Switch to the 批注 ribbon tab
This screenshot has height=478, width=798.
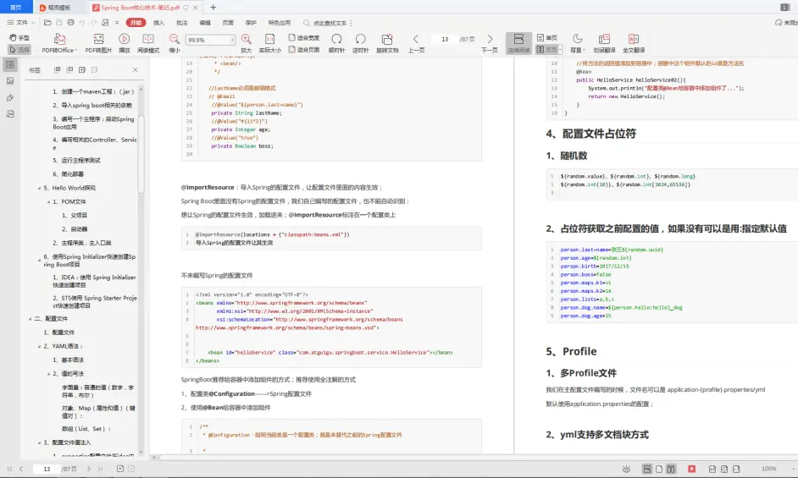pyautogui.click(x=181, y=23)
